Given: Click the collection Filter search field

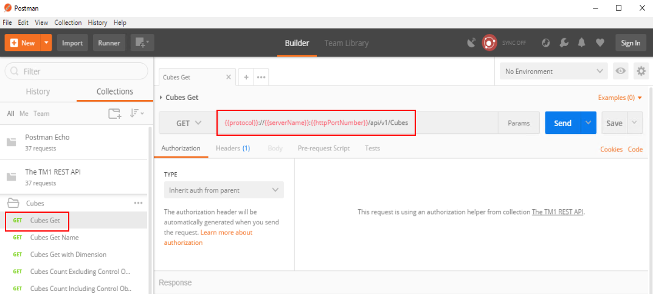Looking at the screenshot, I should point(77,72).
